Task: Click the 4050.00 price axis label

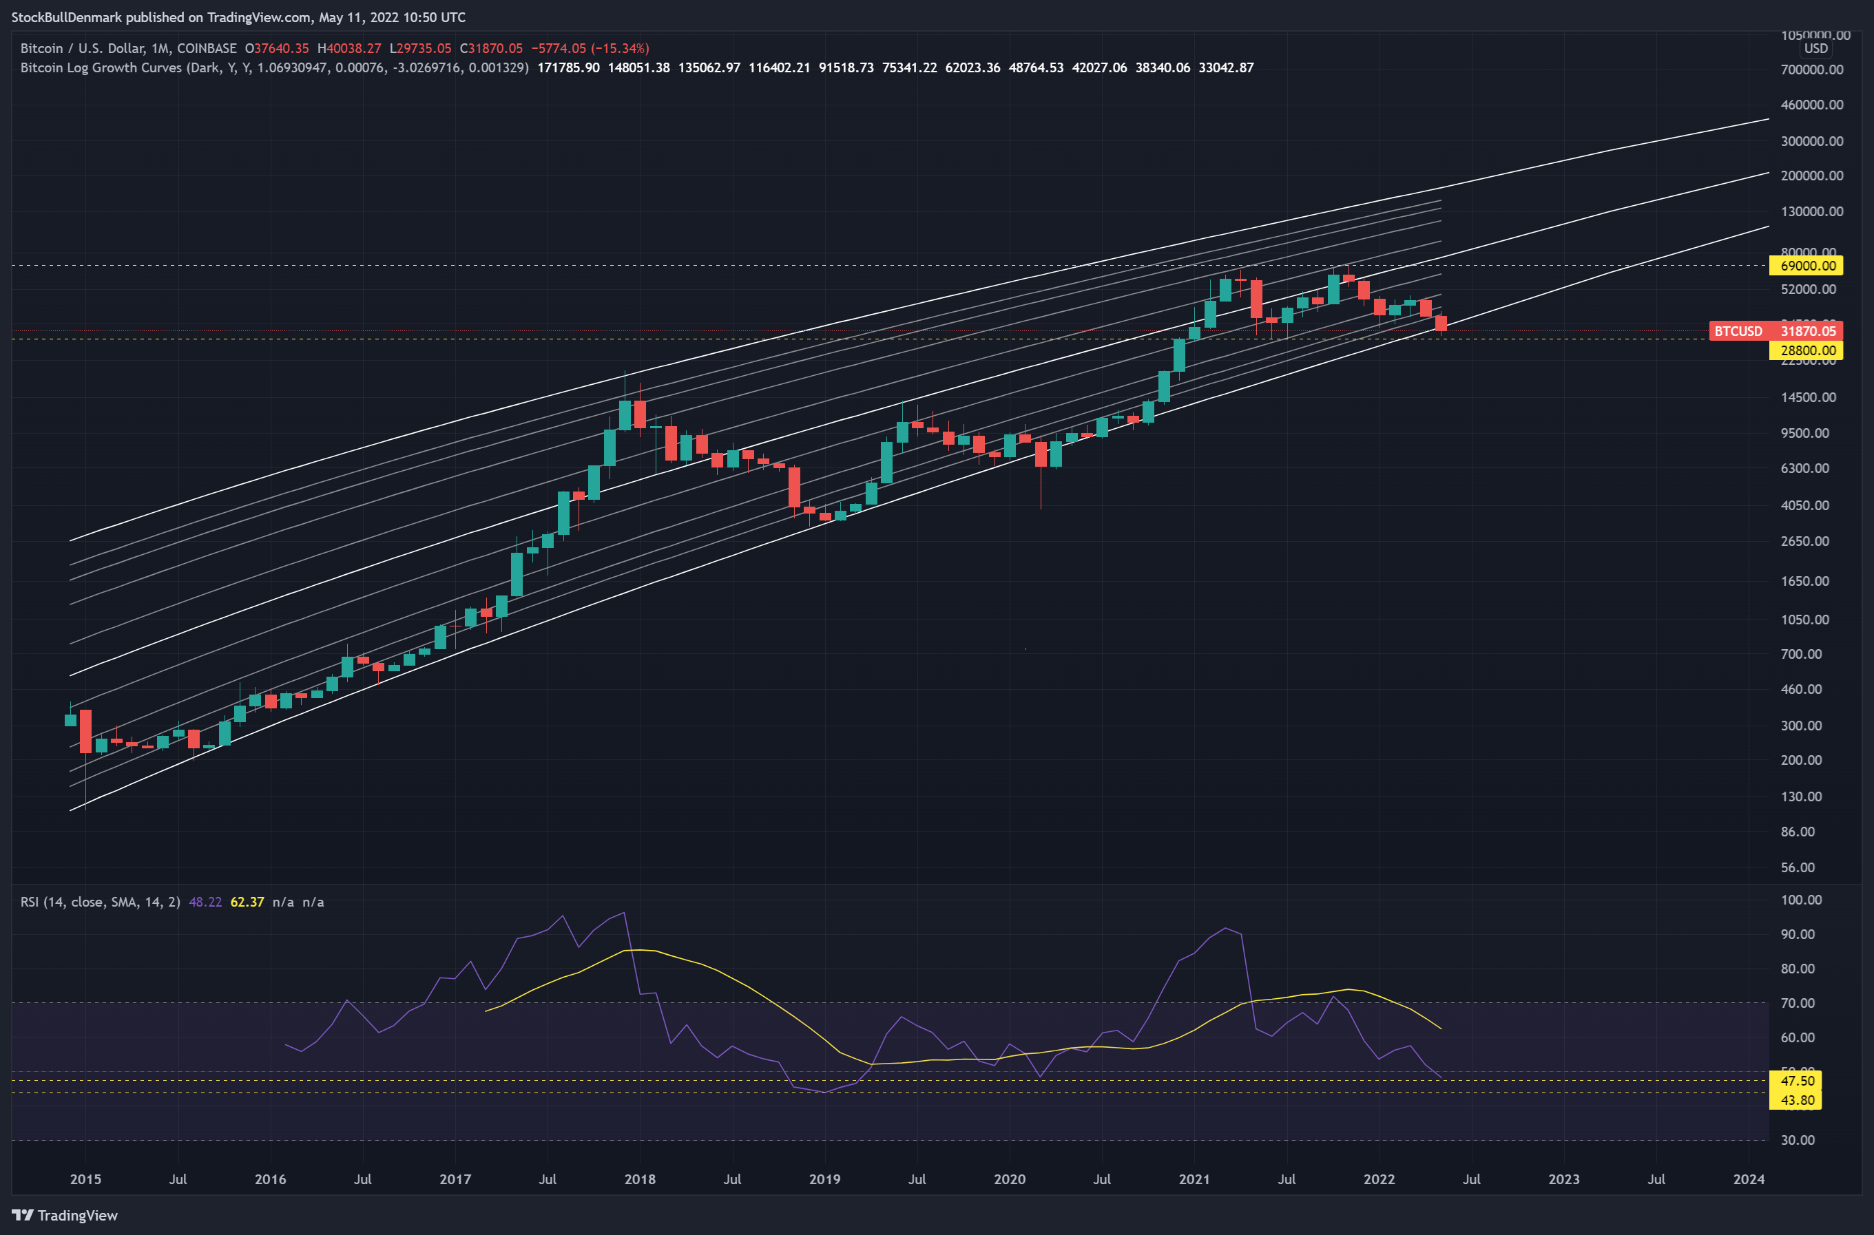Action: (1804, 506)
